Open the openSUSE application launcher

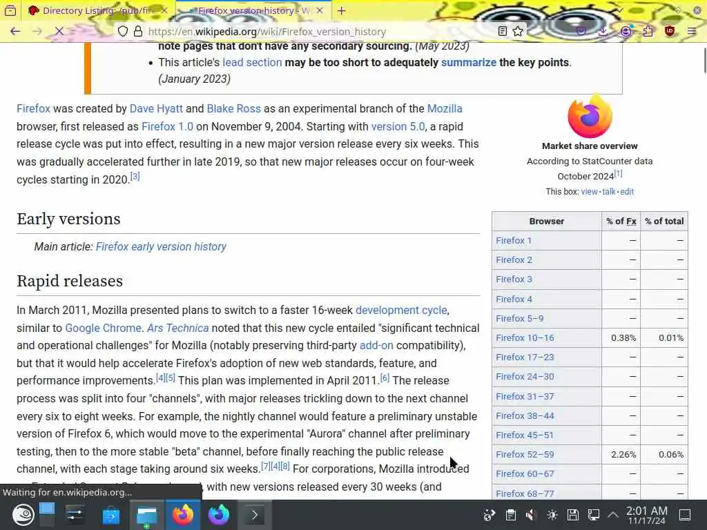tap(23, 515)
